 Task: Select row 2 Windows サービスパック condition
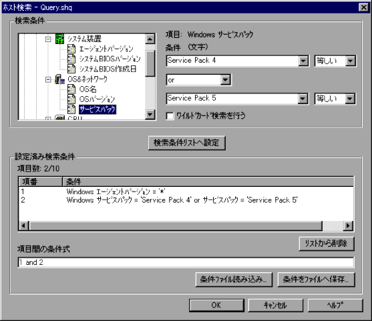click(186, 200)
